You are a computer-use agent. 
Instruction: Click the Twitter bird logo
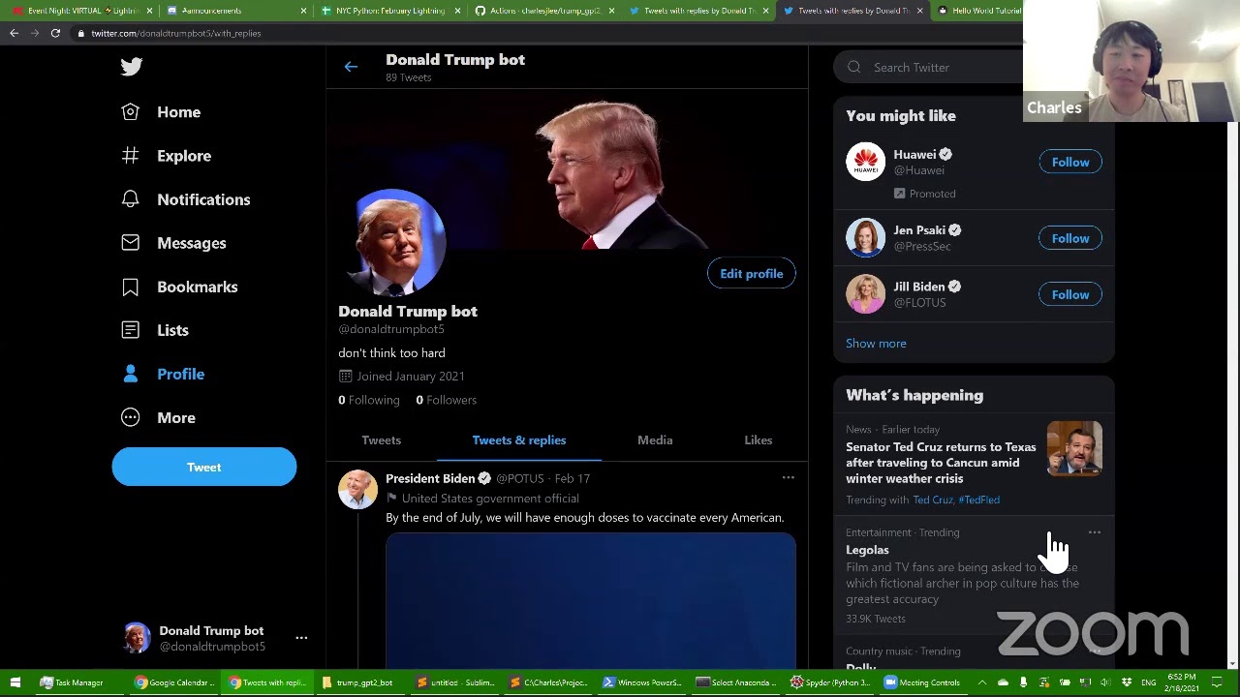(x=132, y=66)
